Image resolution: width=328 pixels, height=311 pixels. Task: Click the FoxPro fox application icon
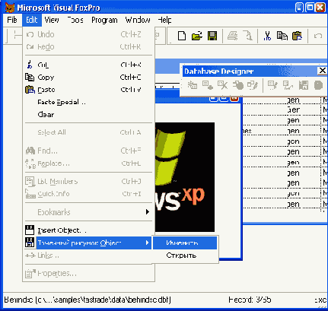pos(10,8)
